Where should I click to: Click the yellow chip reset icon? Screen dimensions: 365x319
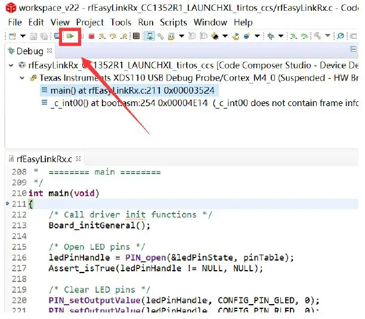pyautogui.click(x=171, y=36)
